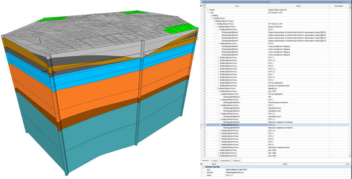Toggle the Activate checkbox for Project row
352x179 pixels.
pyautogui.click(x=204, y=10)
